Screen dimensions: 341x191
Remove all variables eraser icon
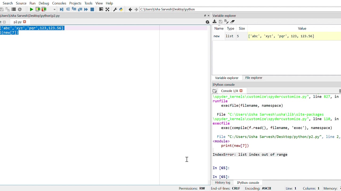tap(233, 21)
